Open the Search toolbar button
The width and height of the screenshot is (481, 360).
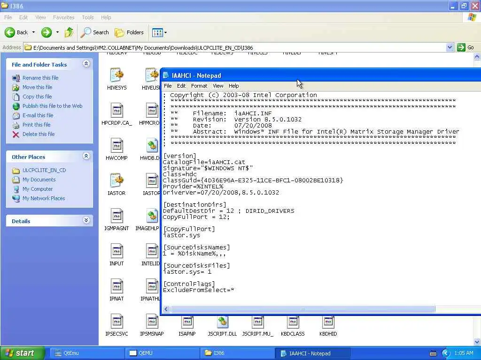[95, 32]
